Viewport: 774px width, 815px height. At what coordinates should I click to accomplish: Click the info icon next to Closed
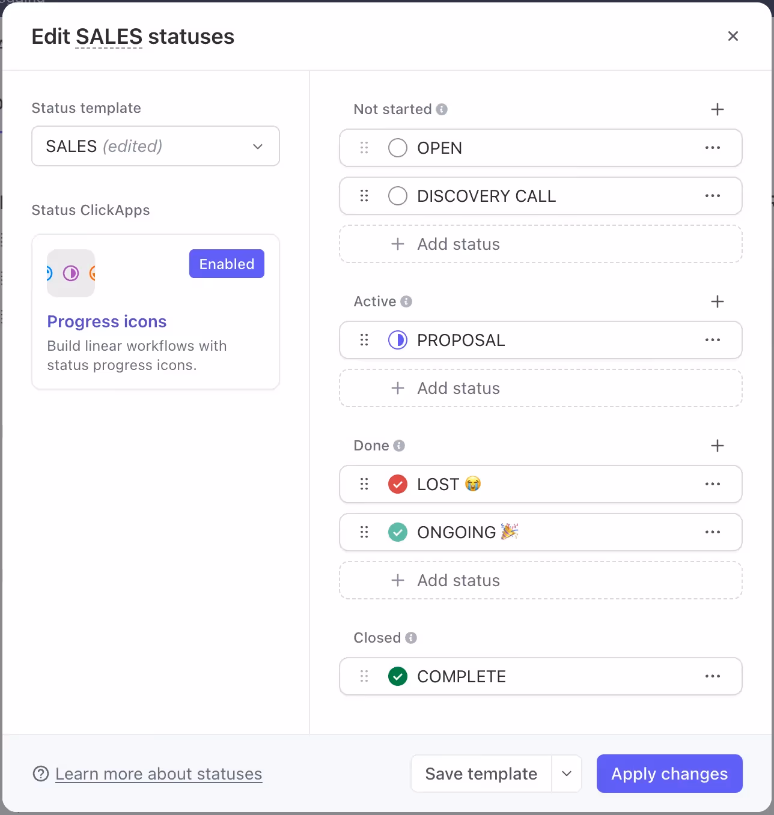point(411,638)
